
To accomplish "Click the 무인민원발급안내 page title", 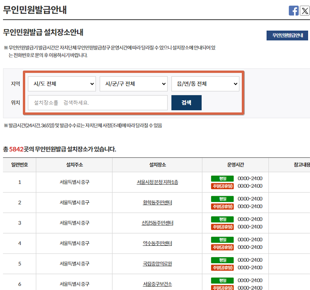I will [x=35, y=10].
